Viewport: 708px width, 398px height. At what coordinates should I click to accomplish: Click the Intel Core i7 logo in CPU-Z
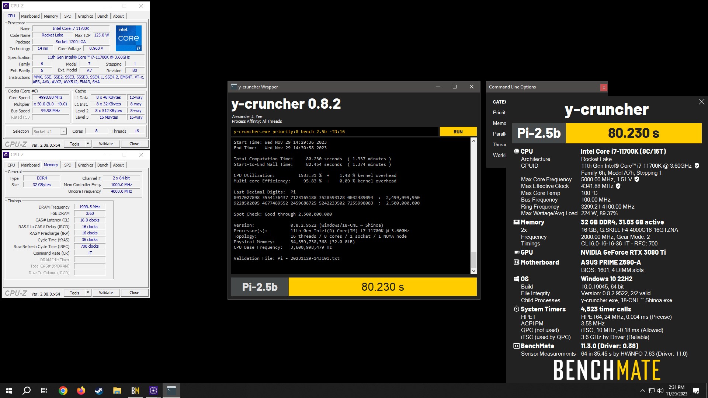pyautogui.click(x=129, y=38)
